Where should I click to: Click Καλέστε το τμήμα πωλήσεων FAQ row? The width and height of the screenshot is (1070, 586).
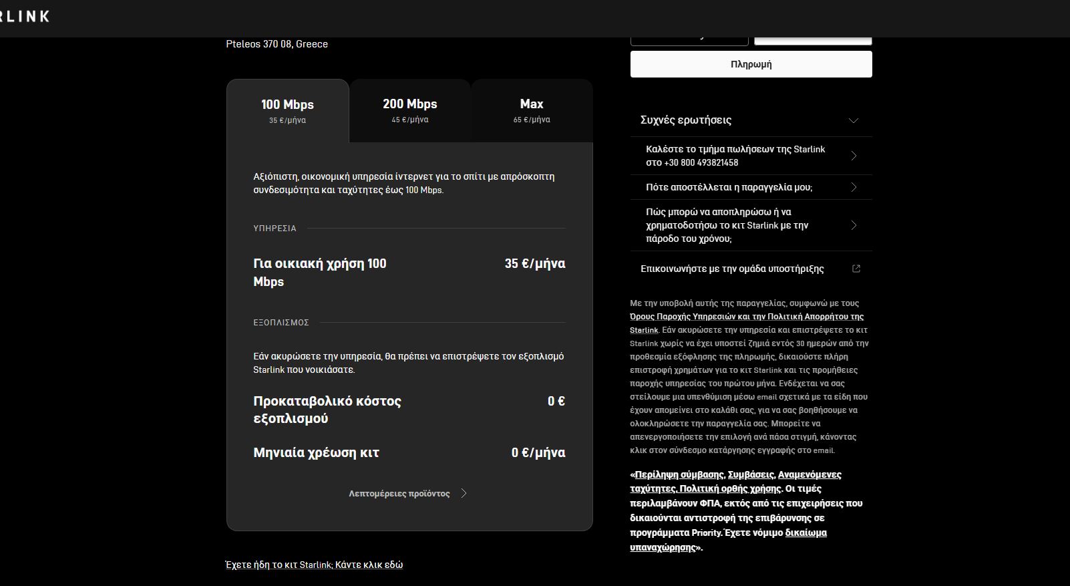[x=751, y=156]
